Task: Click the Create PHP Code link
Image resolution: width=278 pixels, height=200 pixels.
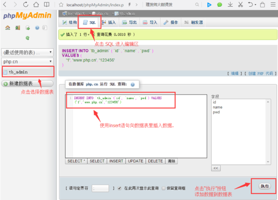Action: pyautogui.click(x=261, y=74)
